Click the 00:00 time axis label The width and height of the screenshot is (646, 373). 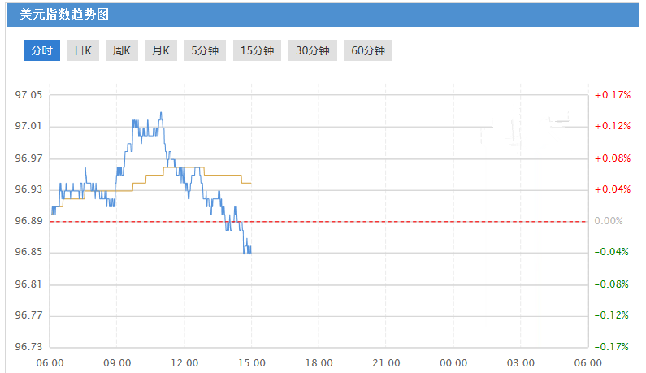tap(453, 362)
